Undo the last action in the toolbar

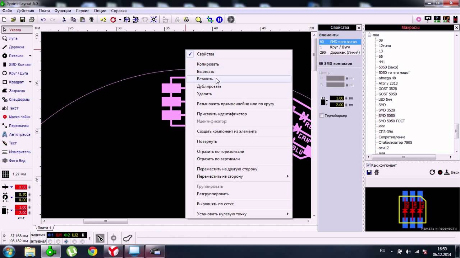43,20
